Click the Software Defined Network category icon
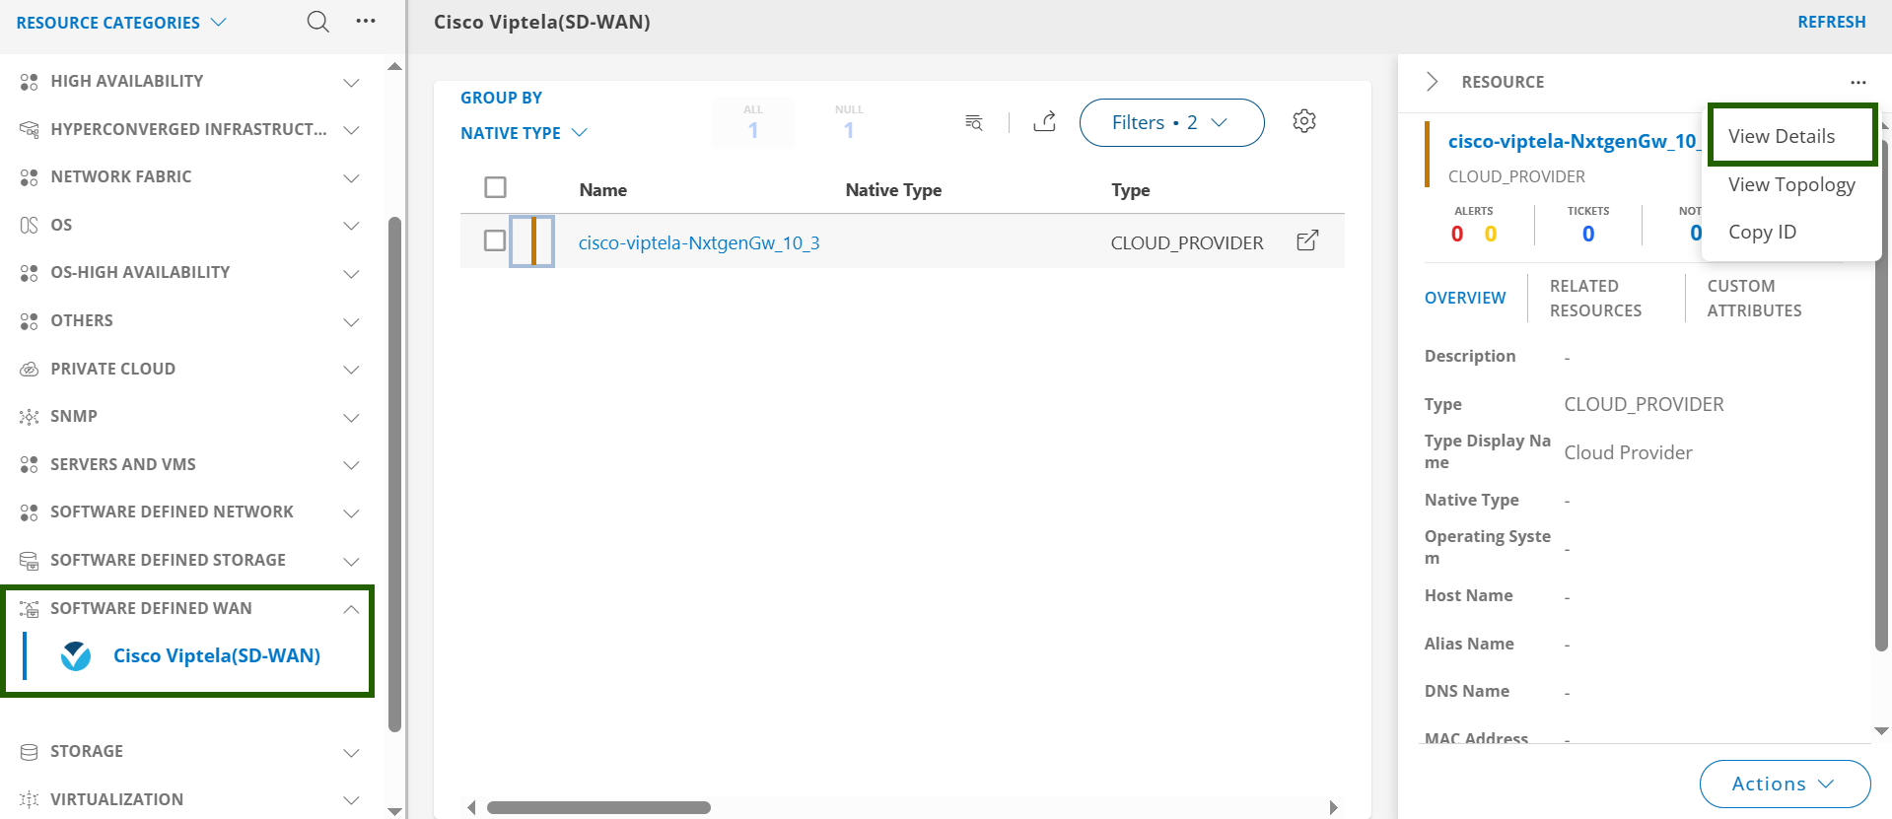 (30, 512)
